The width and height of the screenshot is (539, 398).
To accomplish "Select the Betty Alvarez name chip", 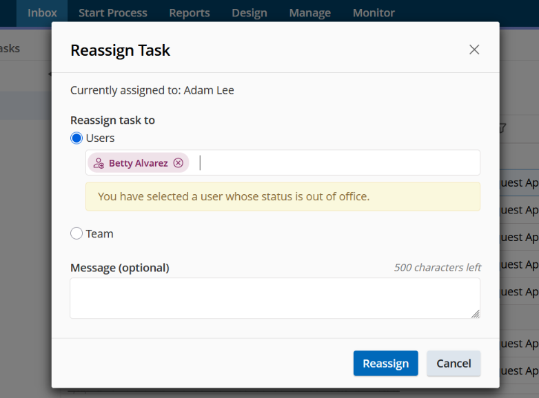I will click(x=138, y=163).
